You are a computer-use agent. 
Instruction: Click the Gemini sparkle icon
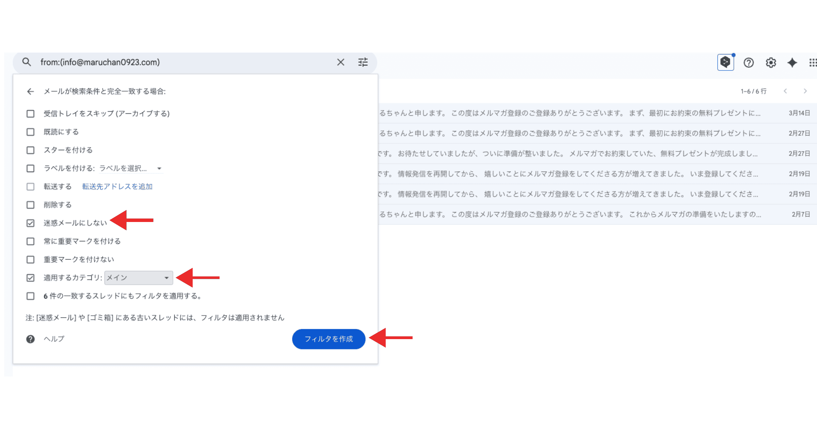tap(792, 63)
